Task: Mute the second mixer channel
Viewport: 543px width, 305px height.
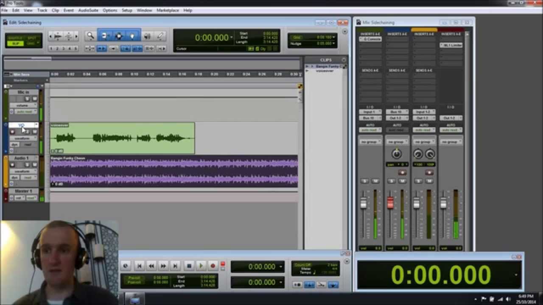Action: pos(402,181)
